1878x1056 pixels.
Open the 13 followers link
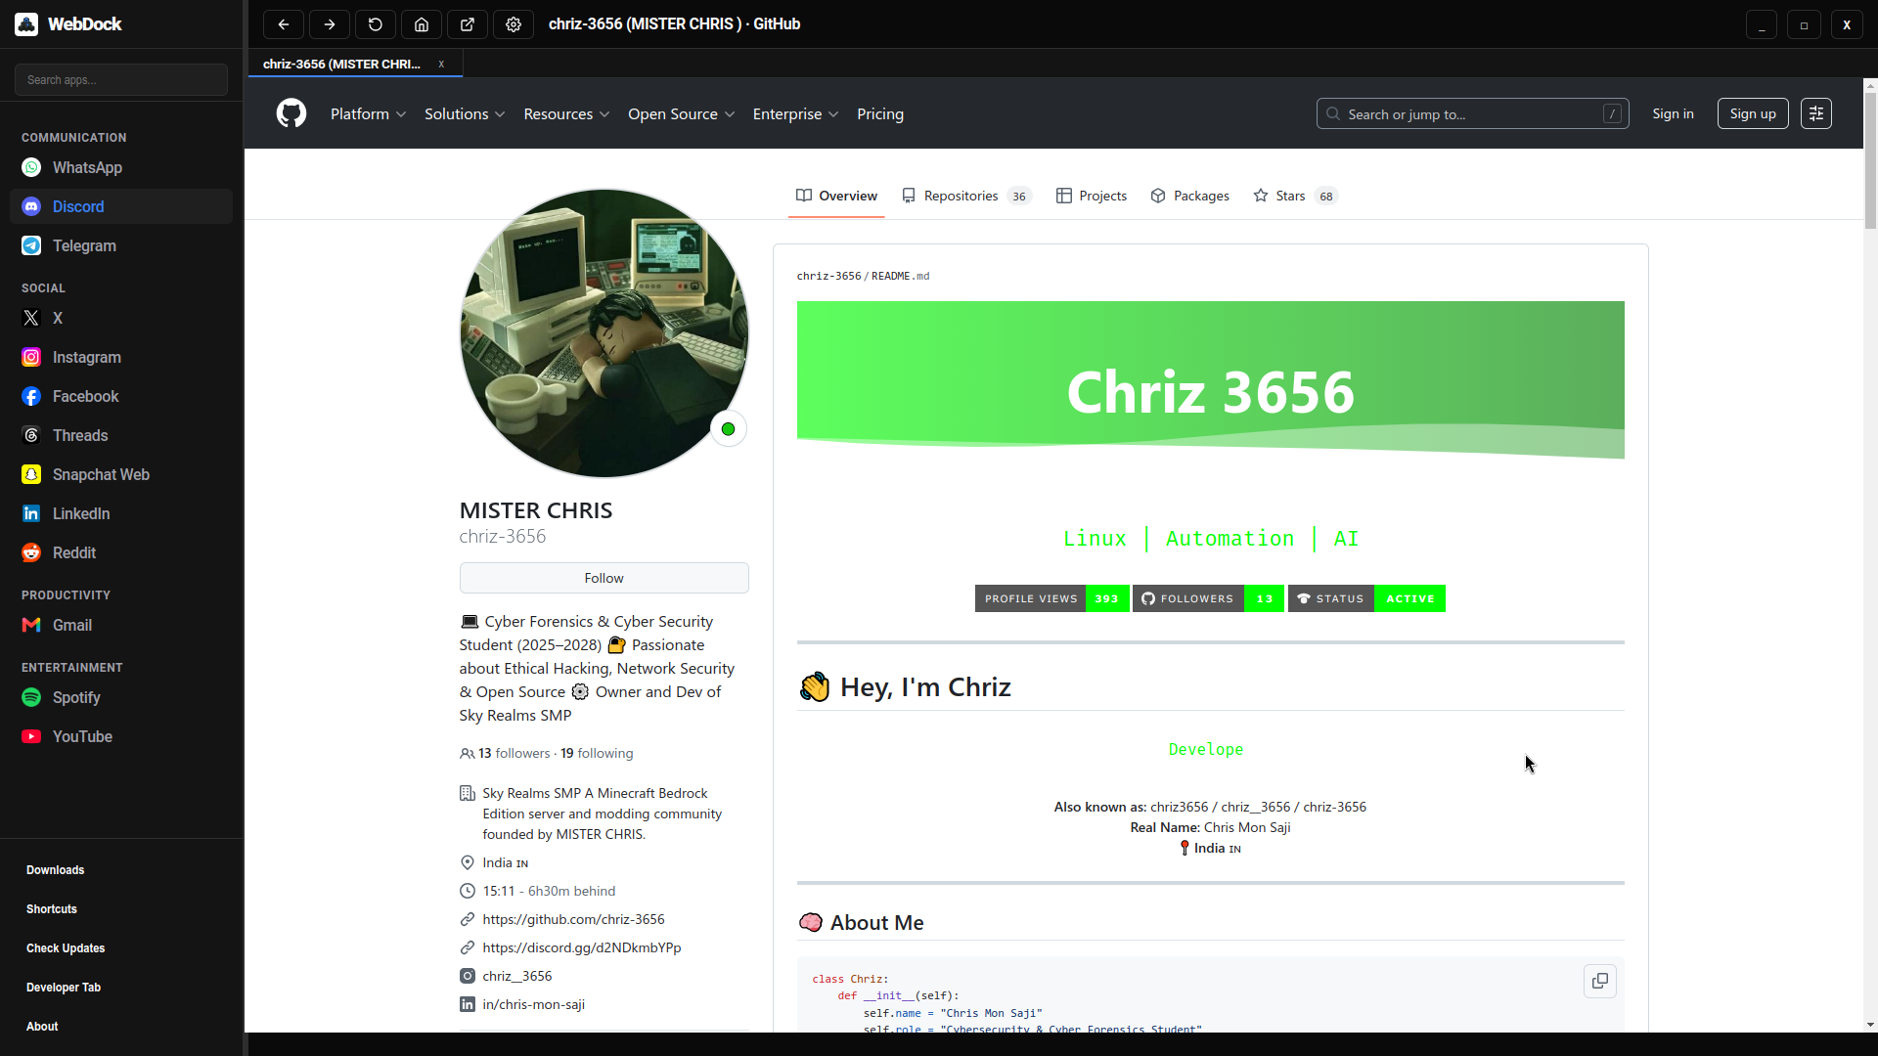[x=505, y=753]
